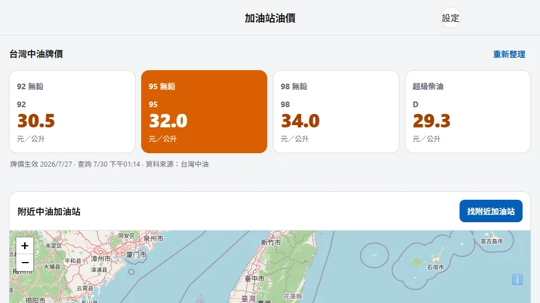Viewport: 540px width, 303px height.
Task: Click 臺中市 label on the map
Action: coord(254,279)
